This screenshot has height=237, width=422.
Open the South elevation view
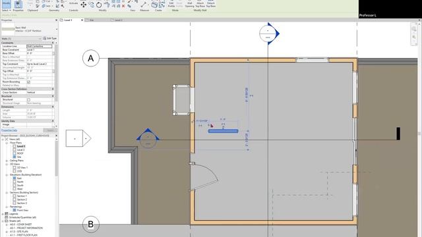pyautogui.click(x=20, y=186)
